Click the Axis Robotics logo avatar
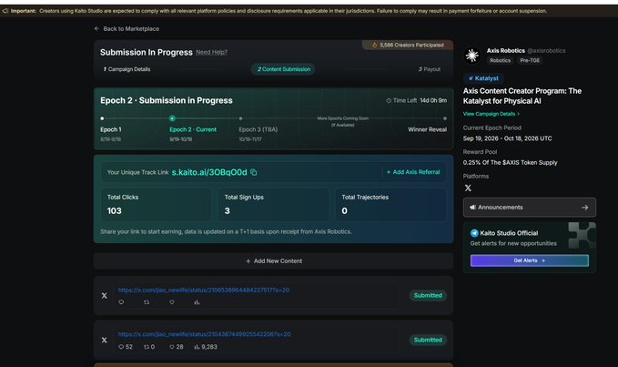Screen dimensions: 618x367 pos(472,56)
